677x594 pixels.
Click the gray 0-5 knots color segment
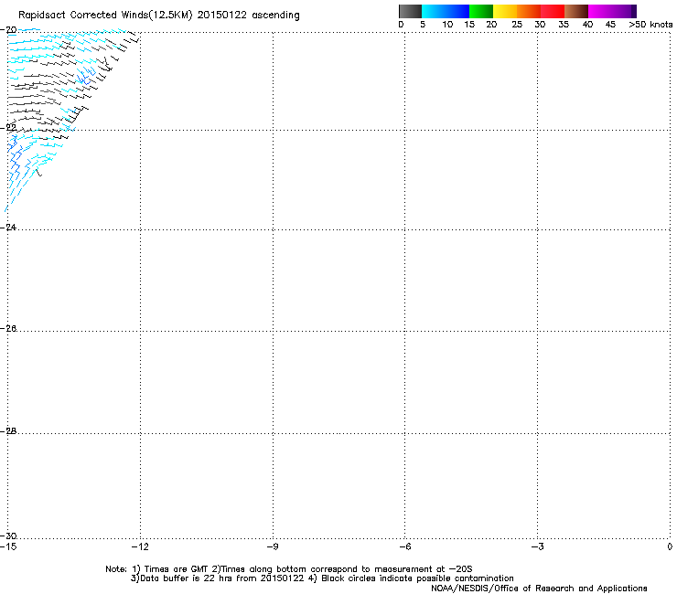coord(410,11)
